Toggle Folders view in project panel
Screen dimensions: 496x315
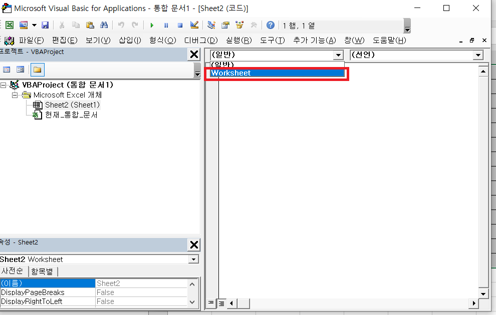[38, 69]
